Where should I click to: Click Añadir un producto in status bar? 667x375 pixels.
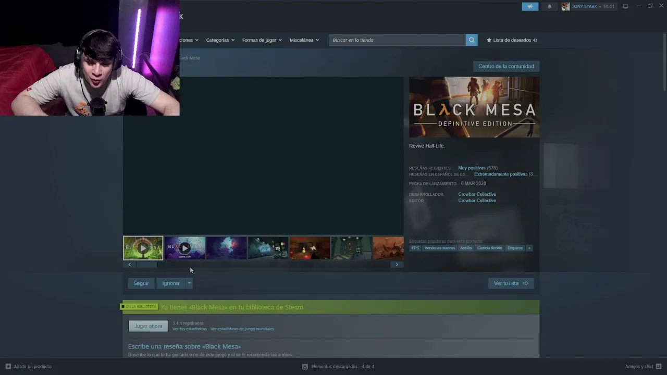click(x=29, y=366)
